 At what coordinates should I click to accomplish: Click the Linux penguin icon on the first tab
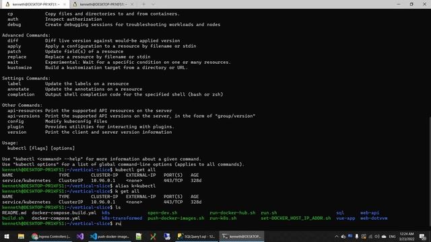7,5
